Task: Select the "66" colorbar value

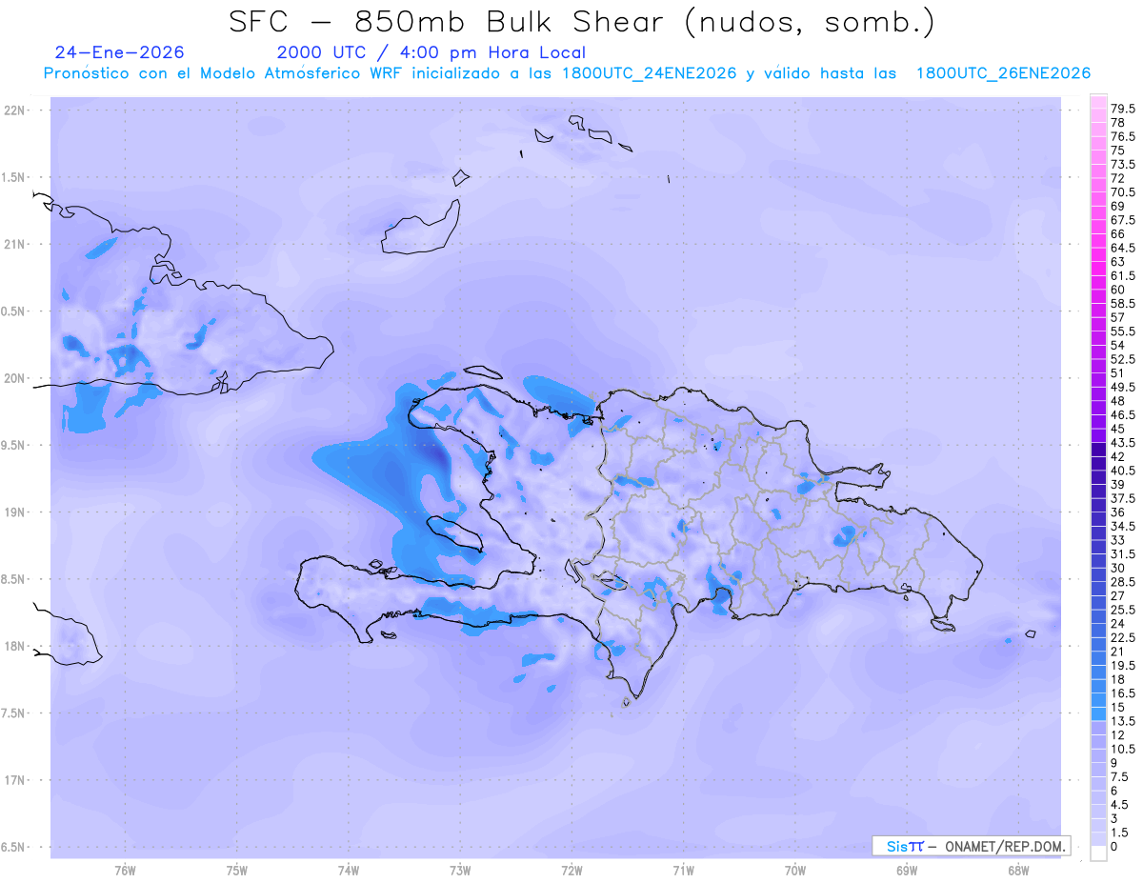Action: tap(1117, 233)
